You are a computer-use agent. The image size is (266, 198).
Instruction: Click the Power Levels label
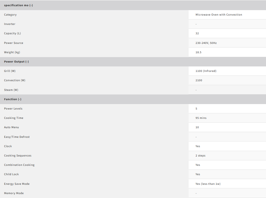(x=13, y=108)
